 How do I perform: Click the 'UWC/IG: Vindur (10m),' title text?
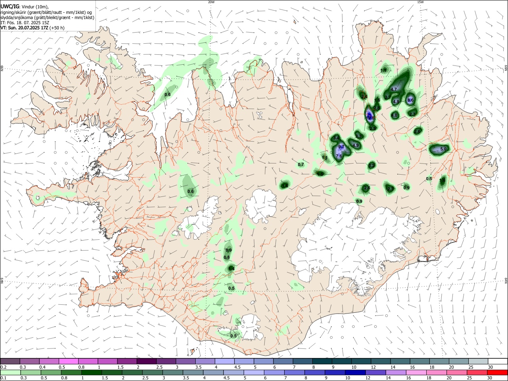pyautogui.click(x=25, y=7)
